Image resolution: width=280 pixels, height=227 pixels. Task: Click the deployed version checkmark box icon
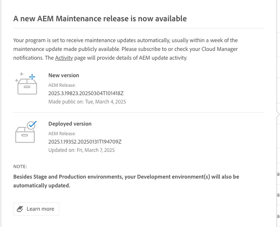pyautogui.click(x=26, y=132)
